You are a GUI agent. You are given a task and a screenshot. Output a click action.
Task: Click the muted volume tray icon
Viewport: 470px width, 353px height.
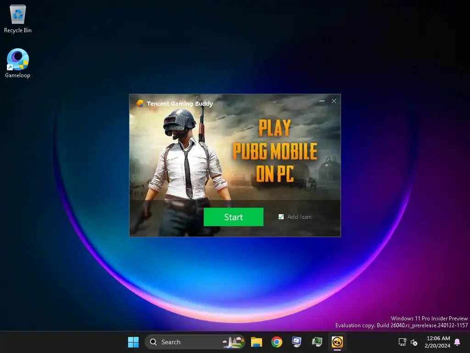414,342
